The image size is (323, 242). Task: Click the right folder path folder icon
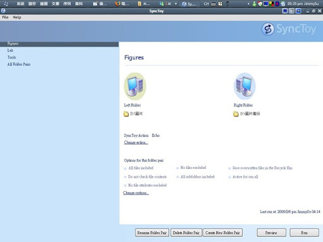(236, 114)
